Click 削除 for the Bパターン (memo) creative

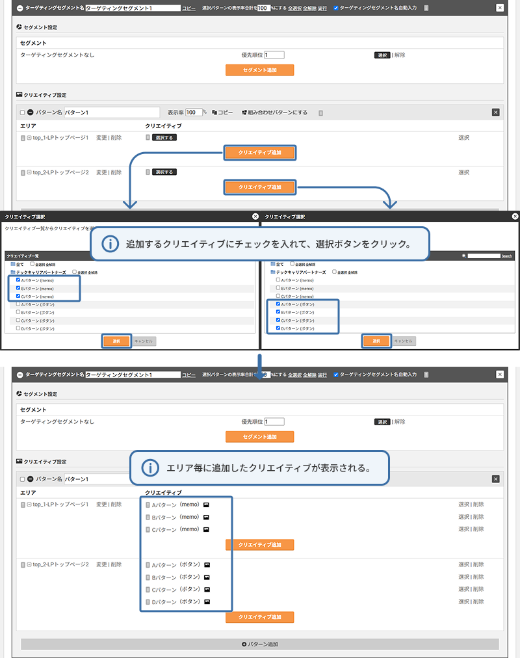point(478,517)
